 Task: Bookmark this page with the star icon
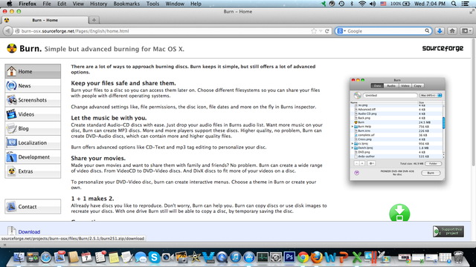coord(314,31)
